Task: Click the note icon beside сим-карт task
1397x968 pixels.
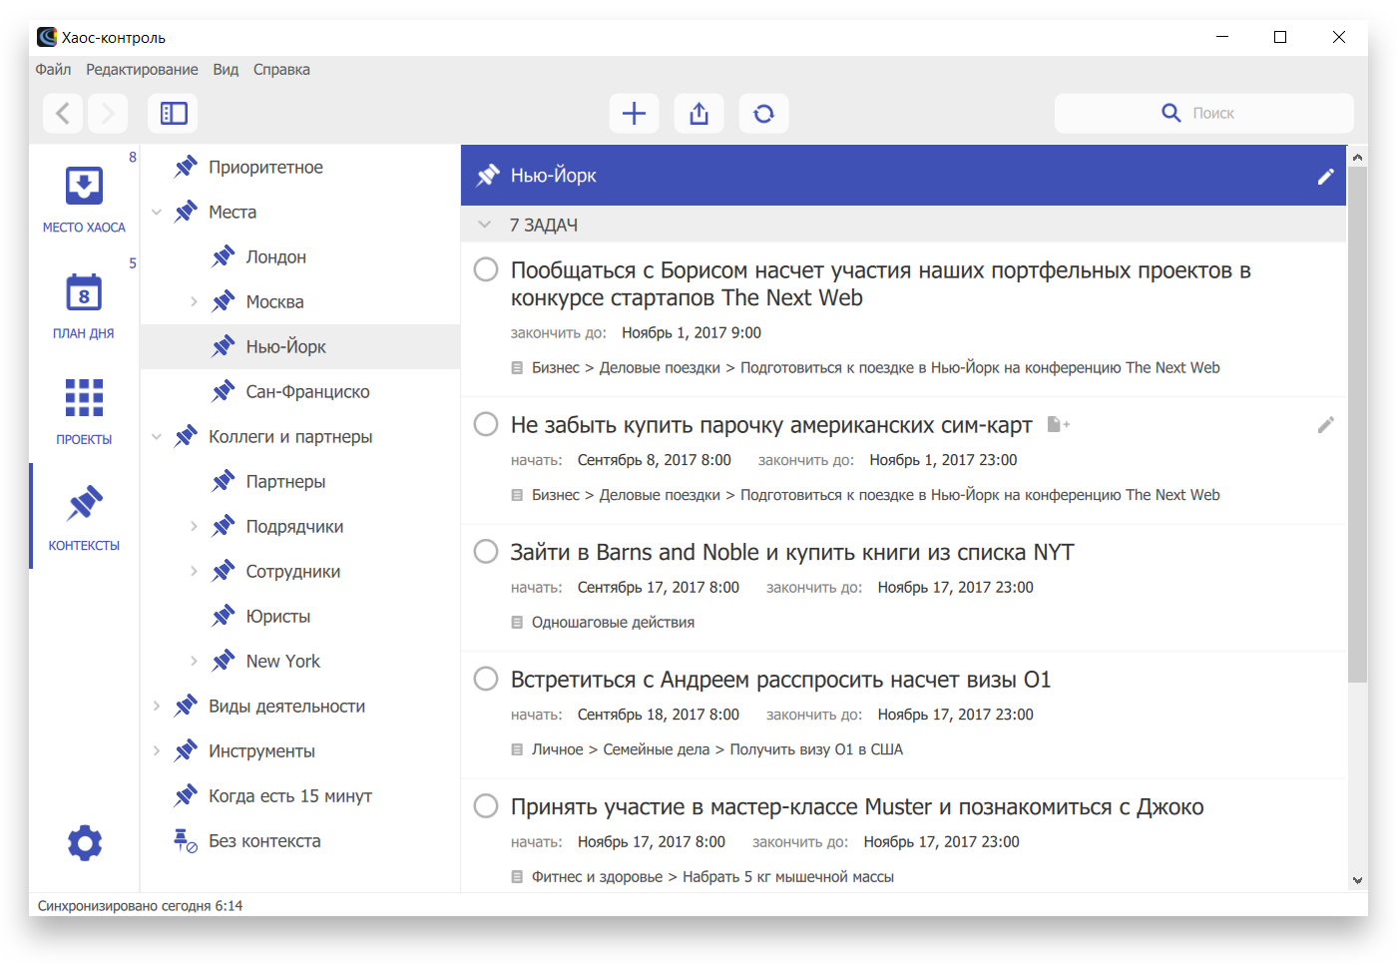Action: (x=1058, y=425)
